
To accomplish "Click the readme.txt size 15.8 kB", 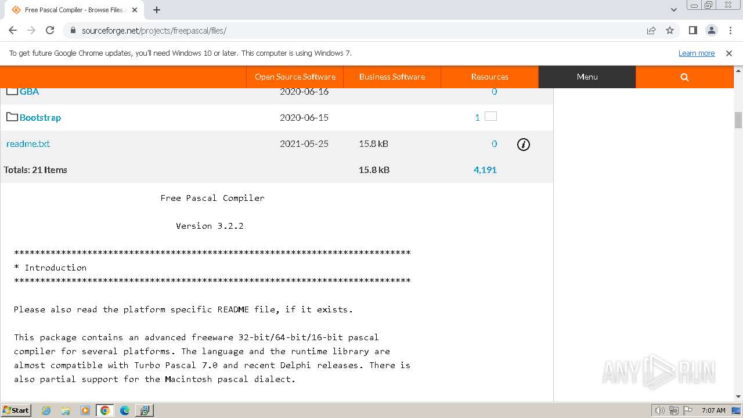I will pos(374,143).
